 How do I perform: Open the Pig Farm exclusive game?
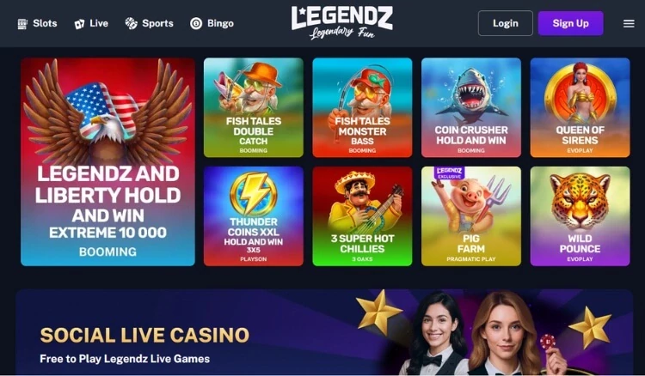point(471,216)
